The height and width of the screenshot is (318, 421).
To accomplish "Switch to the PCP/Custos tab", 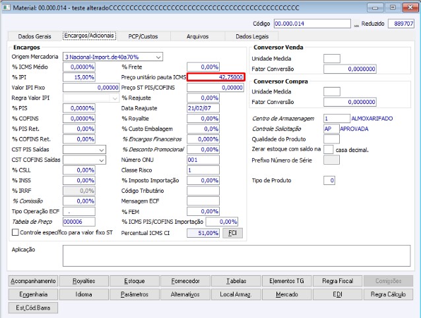I will 143,36.
